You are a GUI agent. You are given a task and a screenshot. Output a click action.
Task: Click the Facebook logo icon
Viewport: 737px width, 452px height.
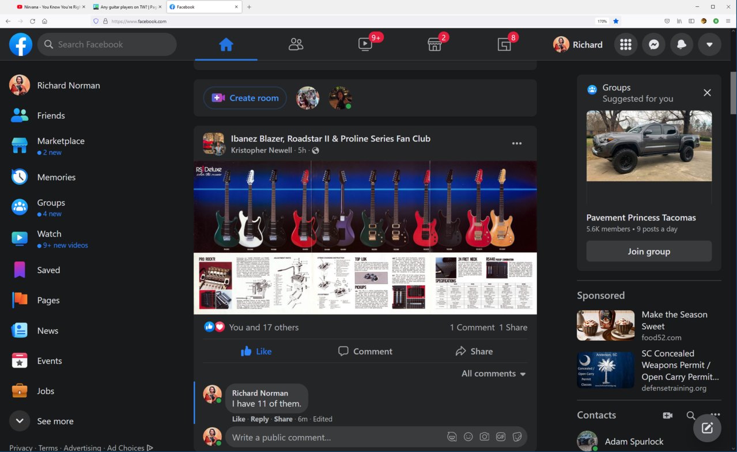click(x=21, y=44)
